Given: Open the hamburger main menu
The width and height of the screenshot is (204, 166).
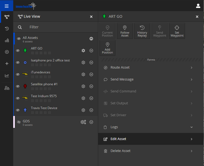Looking at the screenshot, I should coord(7,6).
